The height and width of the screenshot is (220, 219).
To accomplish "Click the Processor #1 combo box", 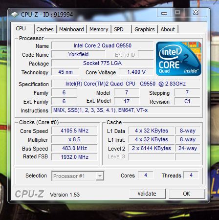I will point(78,176).
